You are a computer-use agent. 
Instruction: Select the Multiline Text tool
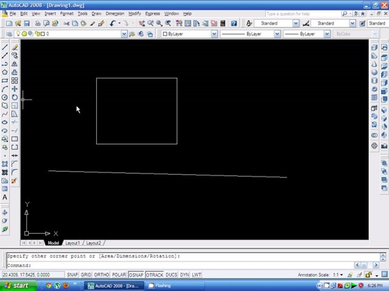5,197
